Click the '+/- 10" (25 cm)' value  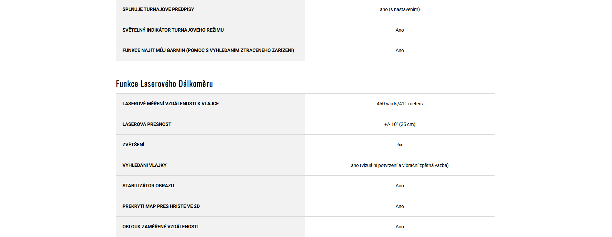tap(399, 124)
